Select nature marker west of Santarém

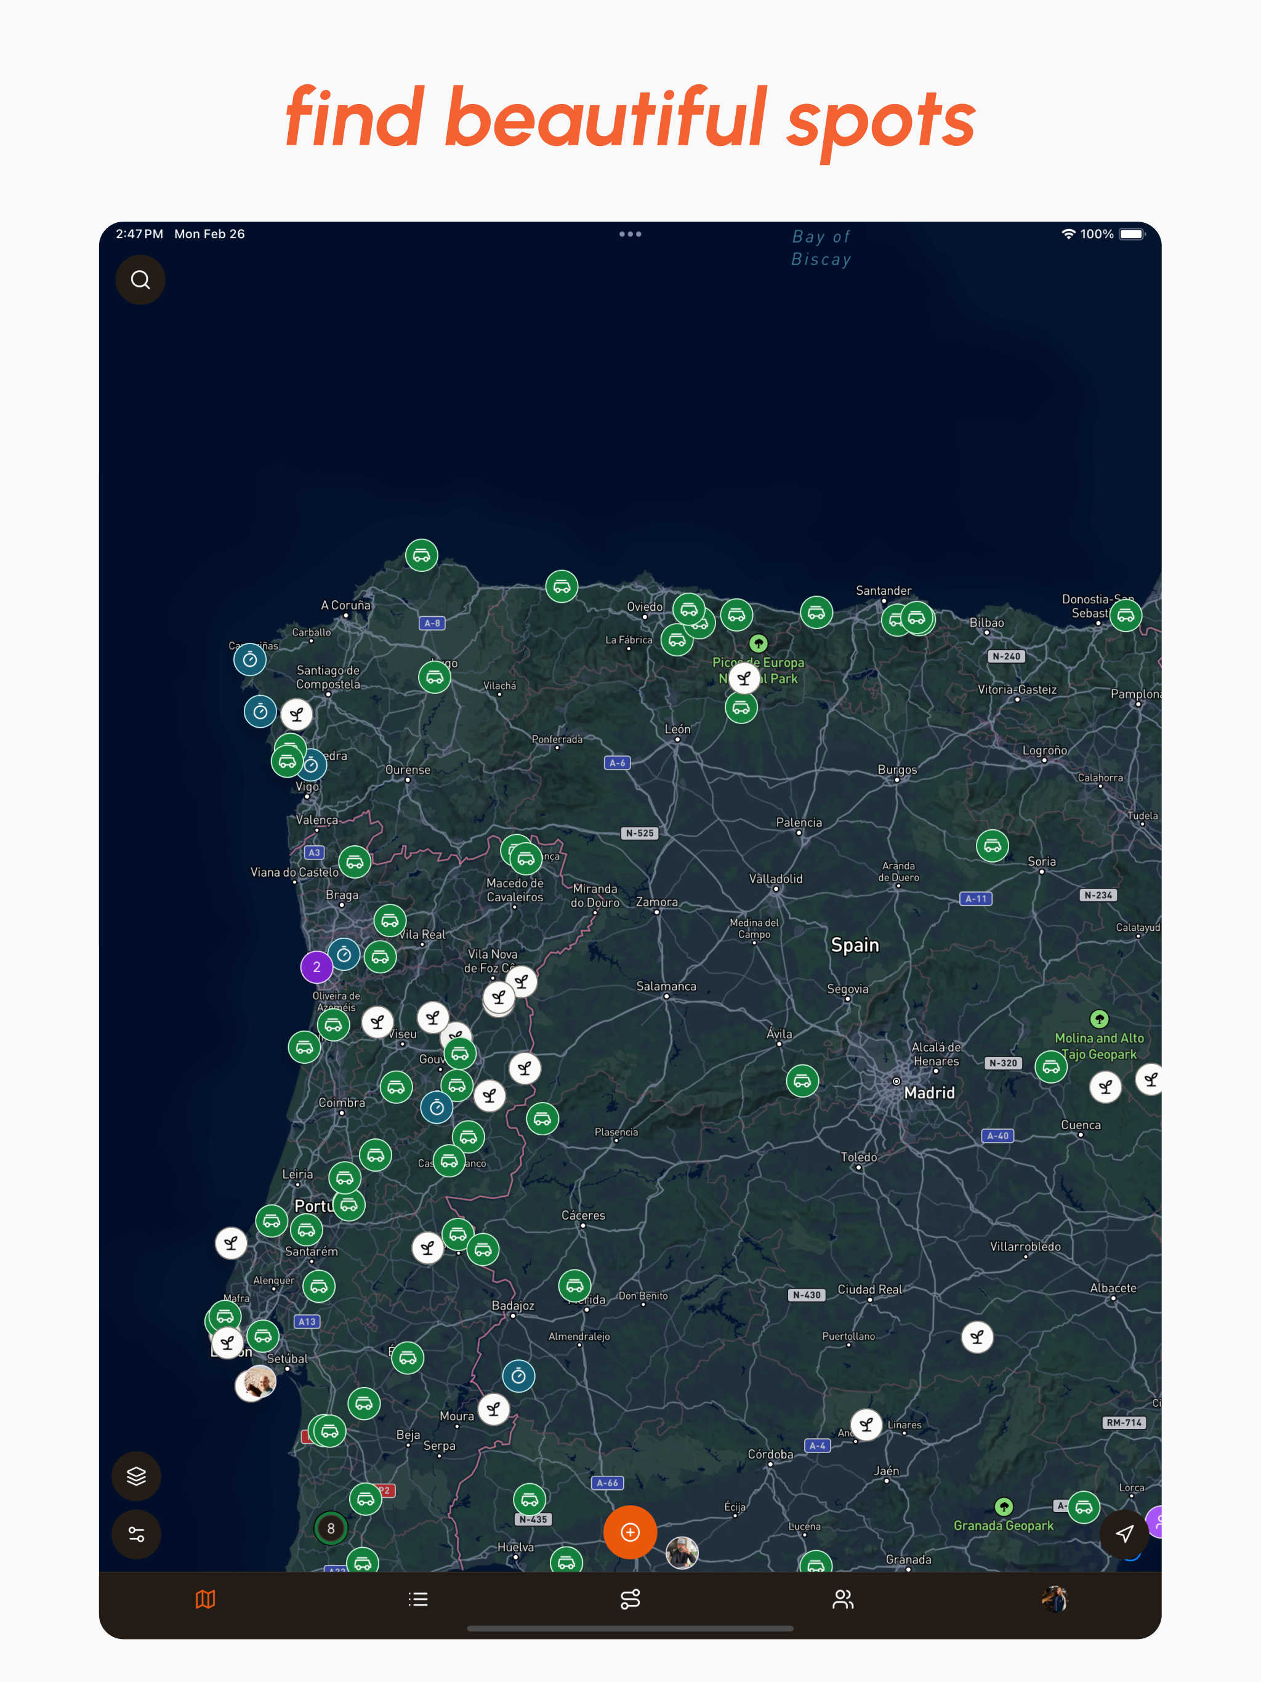[230, 1244]
